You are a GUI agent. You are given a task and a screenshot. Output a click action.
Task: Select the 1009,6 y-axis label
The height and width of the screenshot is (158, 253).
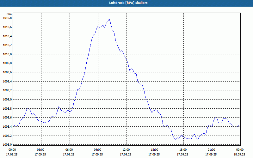click(7, 72)
